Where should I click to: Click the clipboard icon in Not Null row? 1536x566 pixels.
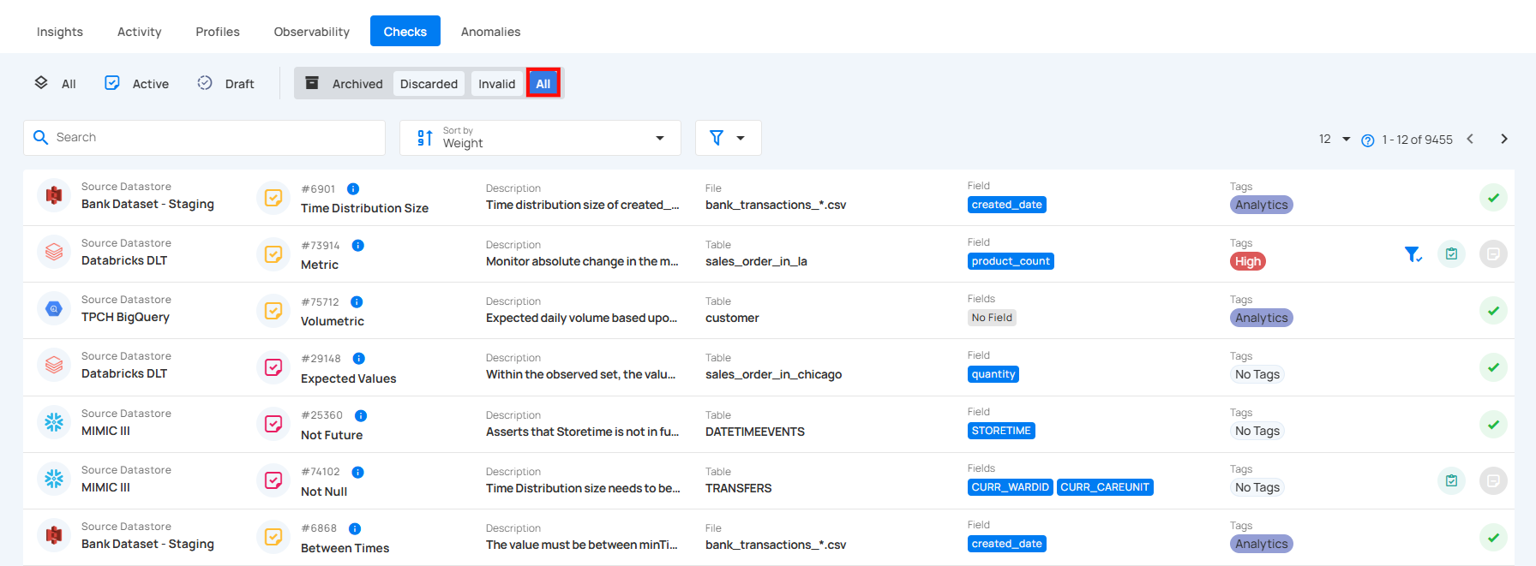[x=1451, y=480]
